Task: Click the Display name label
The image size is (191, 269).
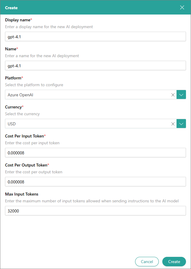Action: pos(18,20)
